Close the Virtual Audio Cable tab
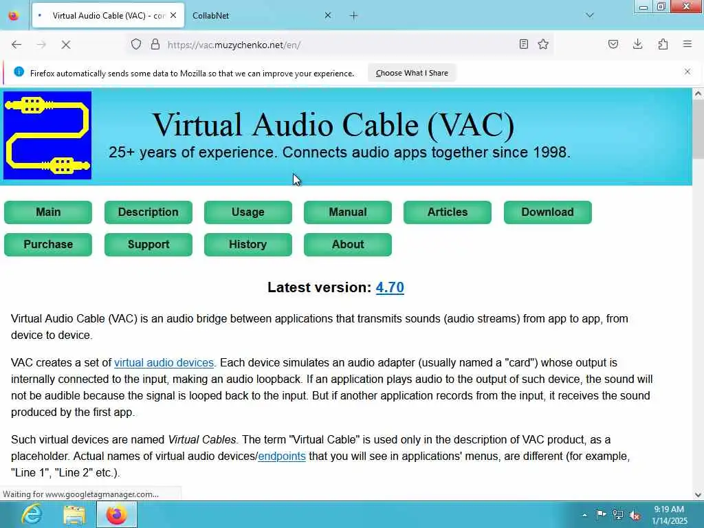 173,16
